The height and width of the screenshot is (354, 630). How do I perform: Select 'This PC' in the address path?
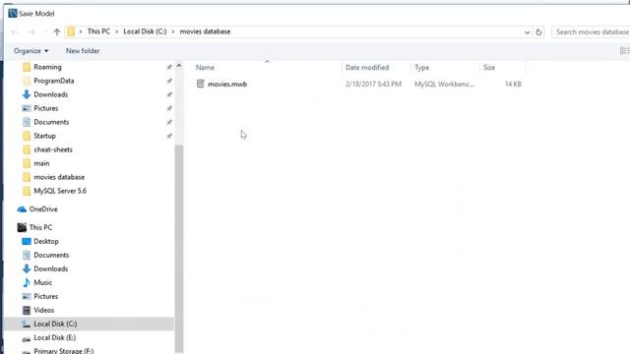click(x=98, y=31)
